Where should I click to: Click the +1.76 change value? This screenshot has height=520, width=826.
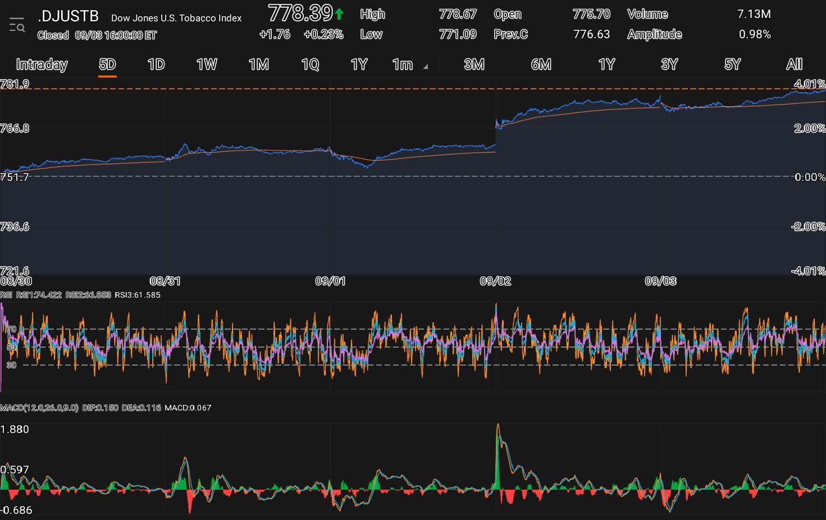pos(275,34)
